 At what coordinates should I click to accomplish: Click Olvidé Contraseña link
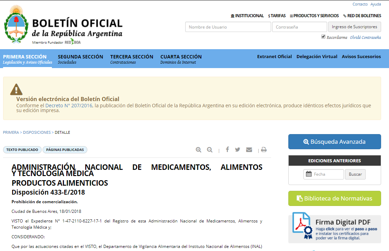click(365, 37)
